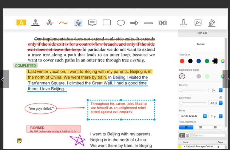This screenshot has width=230, height=150.
Task: Open the Signature pen tool
Action: point(212,23)
